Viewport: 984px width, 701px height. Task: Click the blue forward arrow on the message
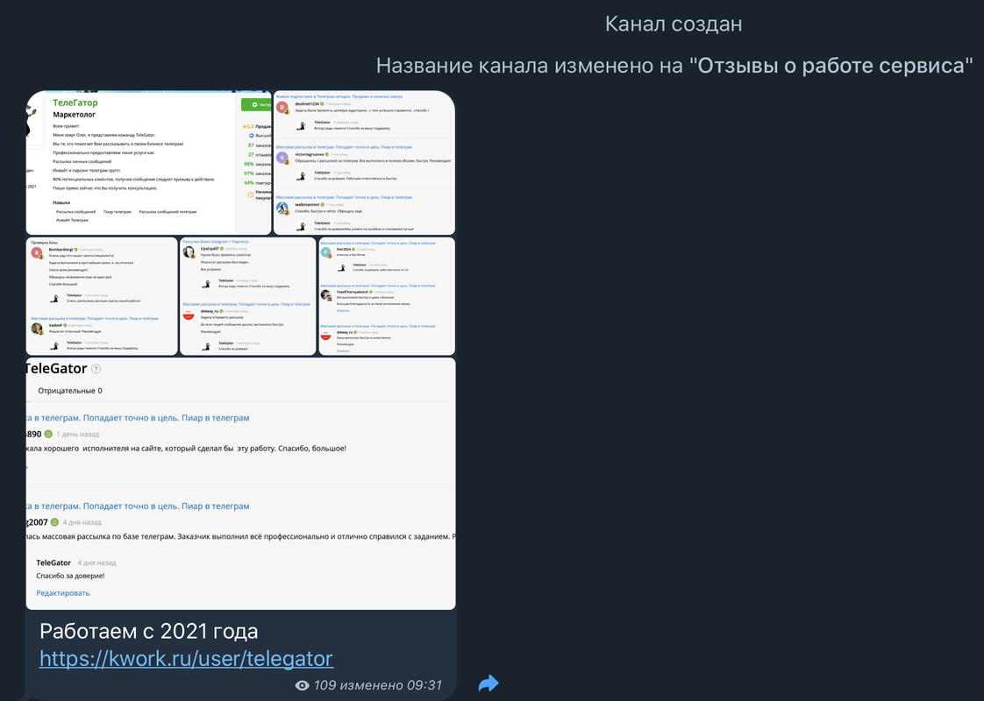[488, 683]
